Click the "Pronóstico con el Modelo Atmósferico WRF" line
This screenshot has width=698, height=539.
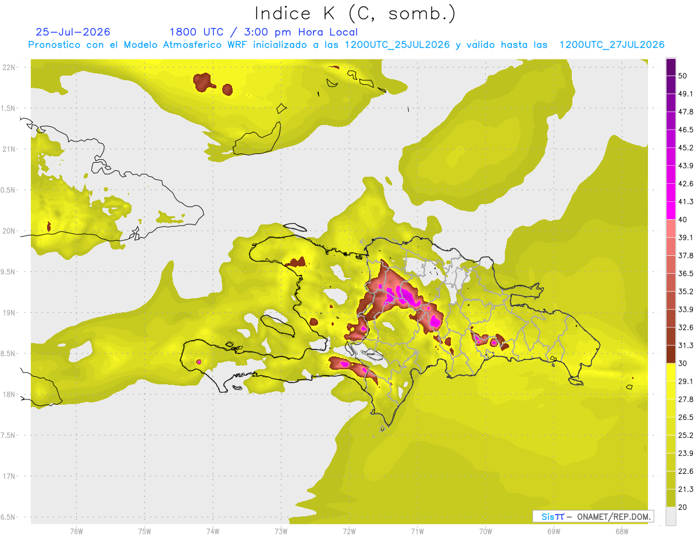point(347,45)
